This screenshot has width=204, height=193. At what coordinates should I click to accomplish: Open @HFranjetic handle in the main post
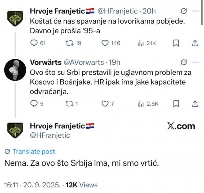(x=50, y=135)
